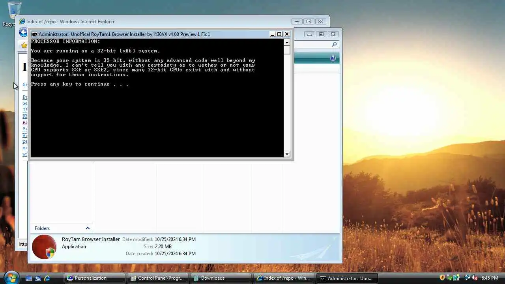Click the Folders pane label
Image resolution: width=505 pixels, height=284 pixels.
click(x=42, y=228)
